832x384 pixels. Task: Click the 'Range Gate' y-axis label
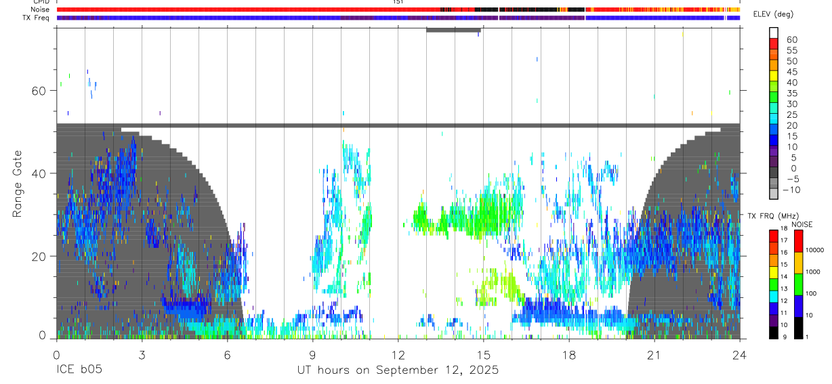click(18, 184)
